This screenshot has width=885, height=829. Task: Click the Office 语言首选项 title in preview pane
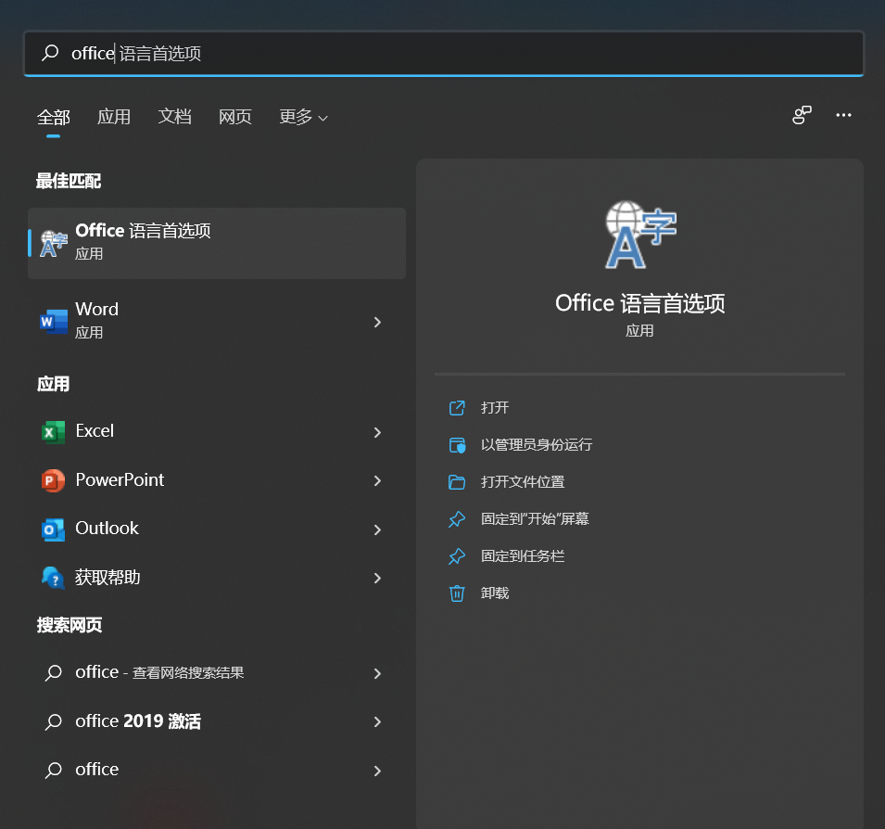[640, 304]
